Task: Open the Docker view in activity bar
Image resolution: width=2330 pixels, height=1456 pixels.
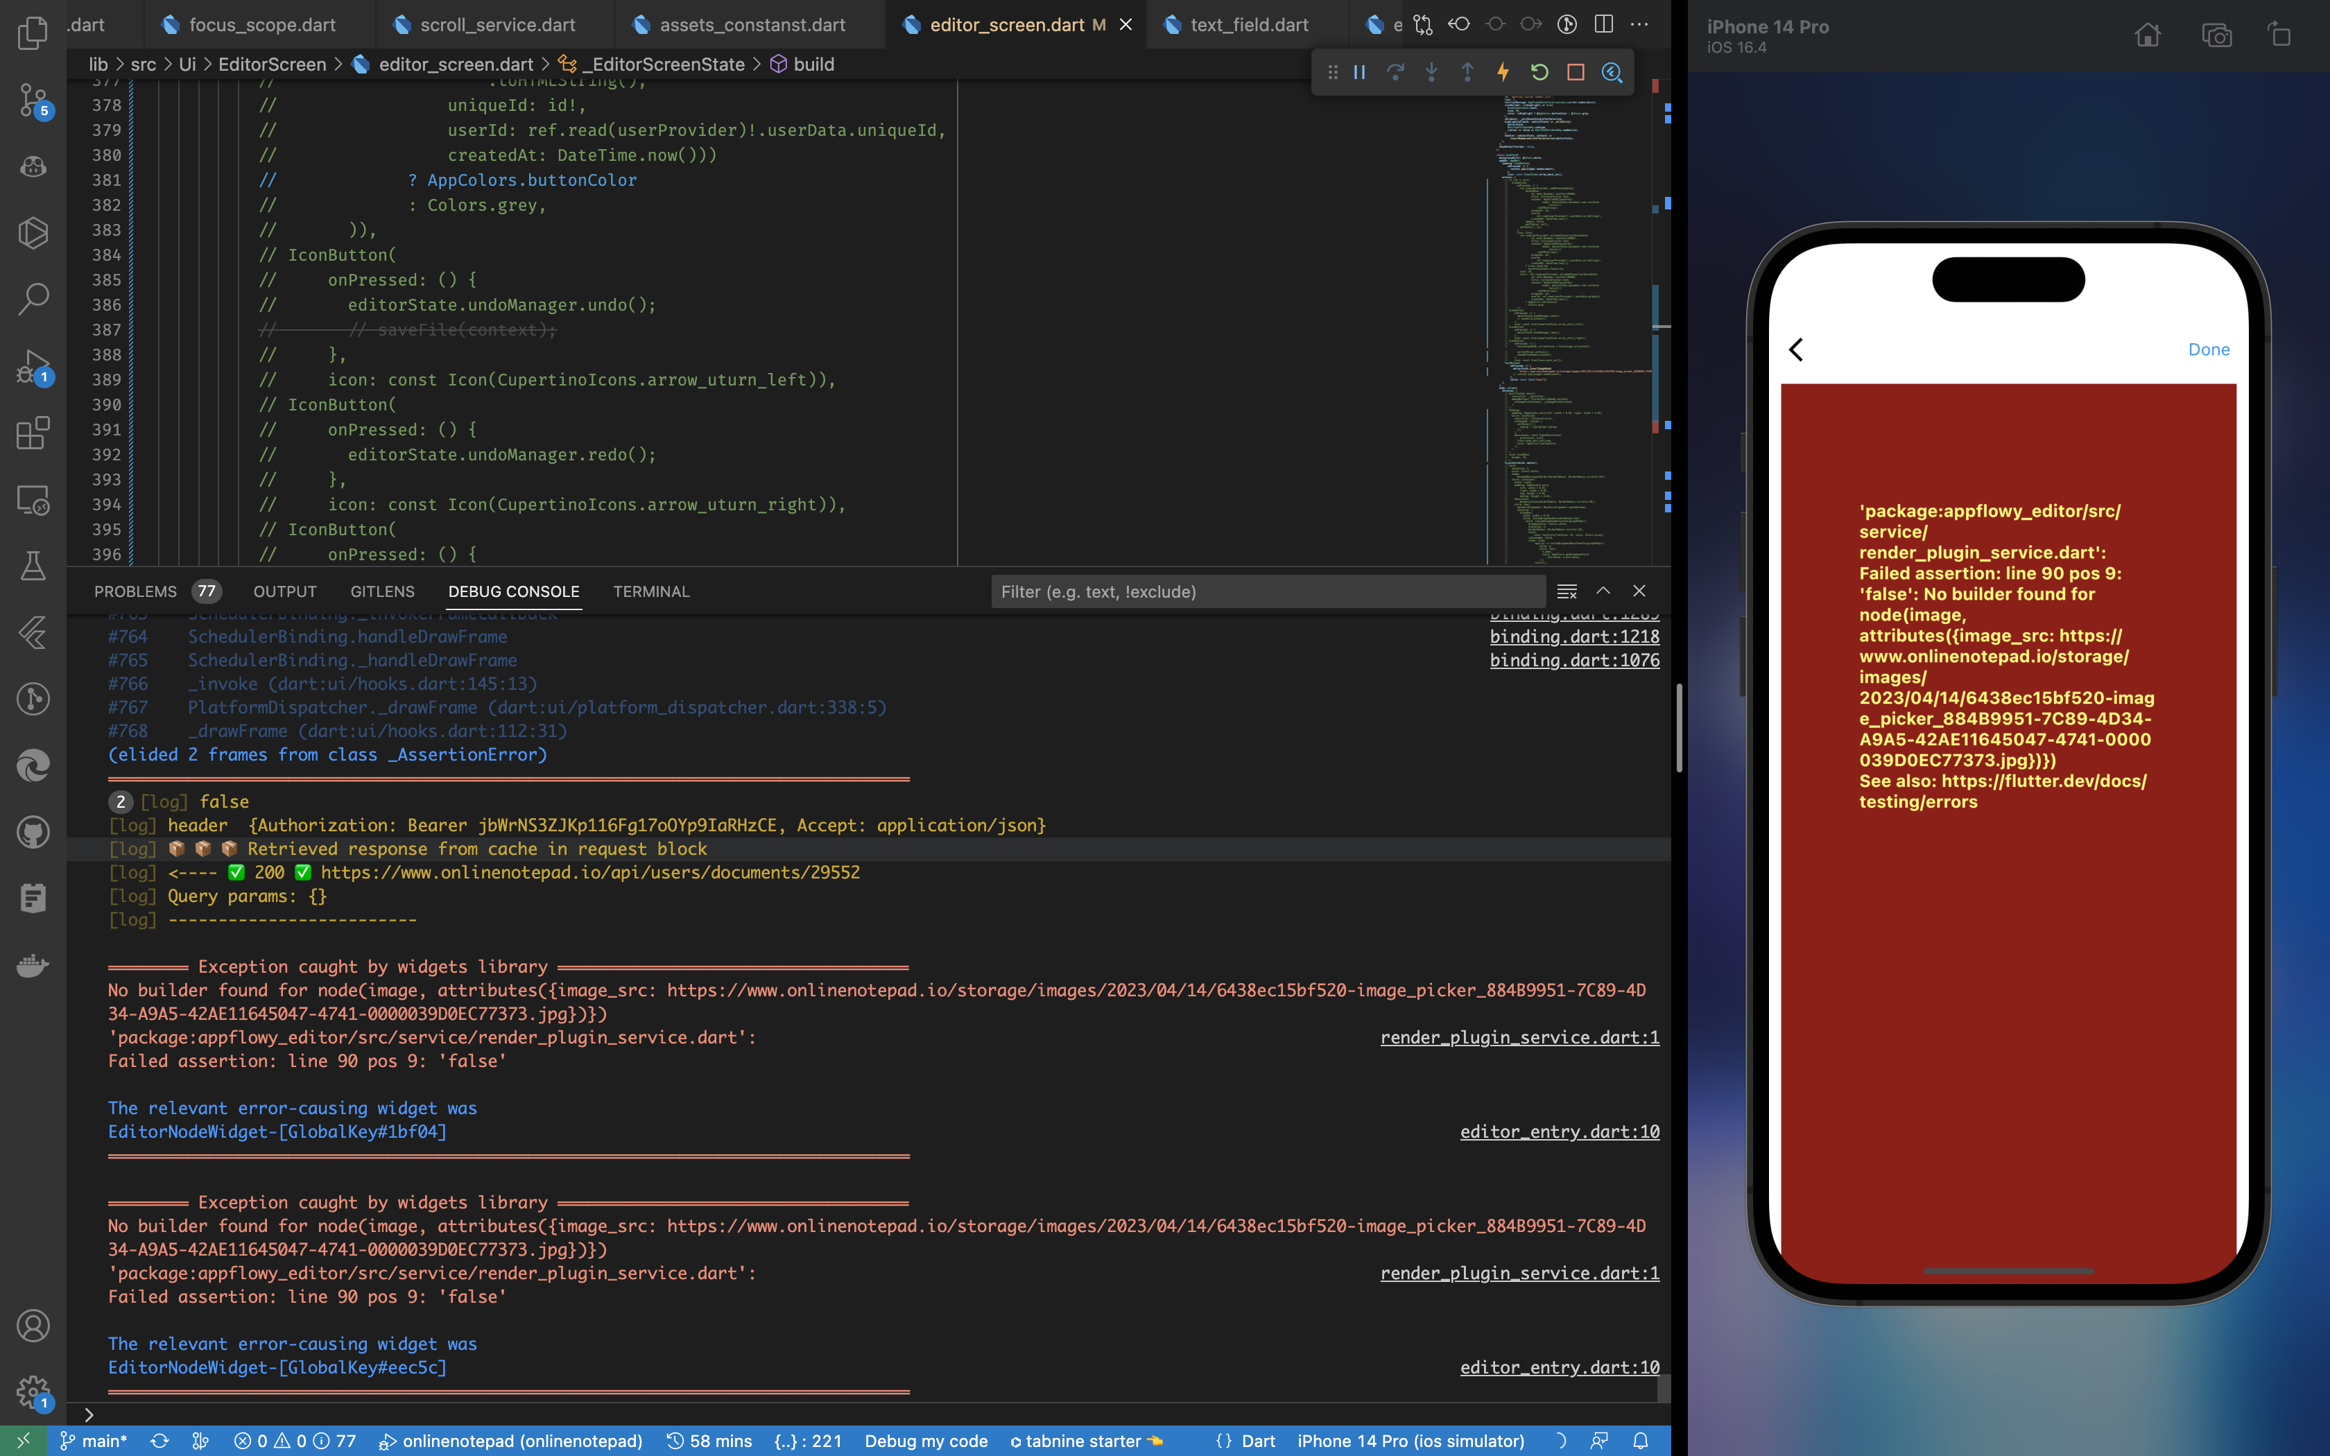Action: [33, 965]
